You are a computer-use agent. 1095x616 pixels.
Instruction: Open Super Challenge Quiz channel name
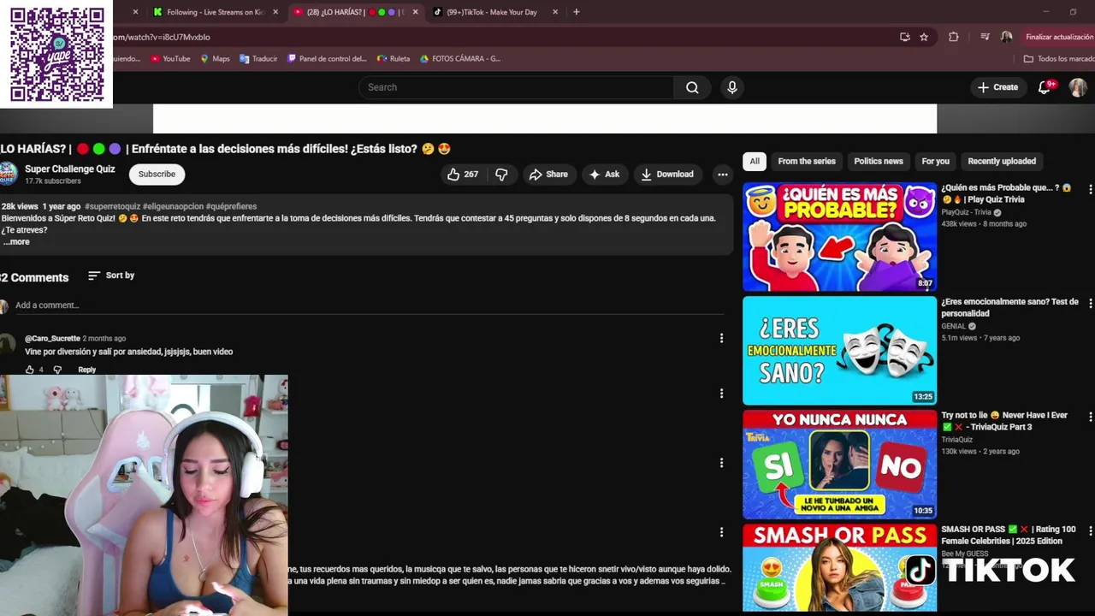pyautogui.click(x=69, y=169)
